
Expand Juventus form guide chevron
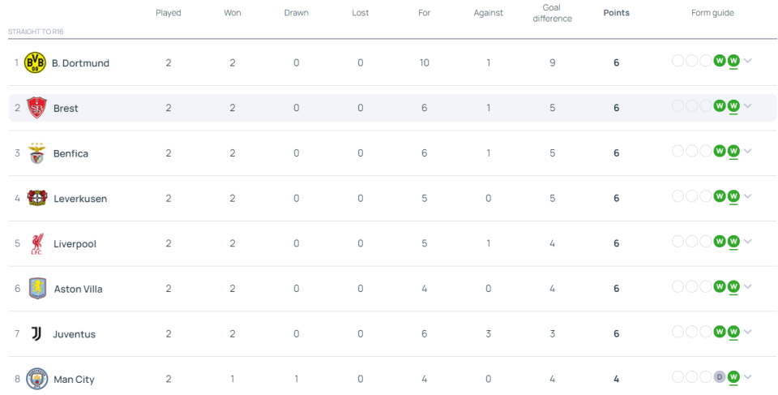(x=748, y=333)
